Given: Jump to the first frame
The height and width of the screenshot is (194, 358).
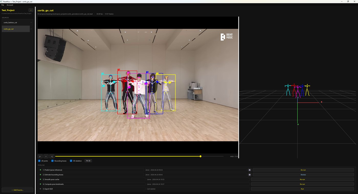Looking at the screenshot, I should click(x=40, y=156).
